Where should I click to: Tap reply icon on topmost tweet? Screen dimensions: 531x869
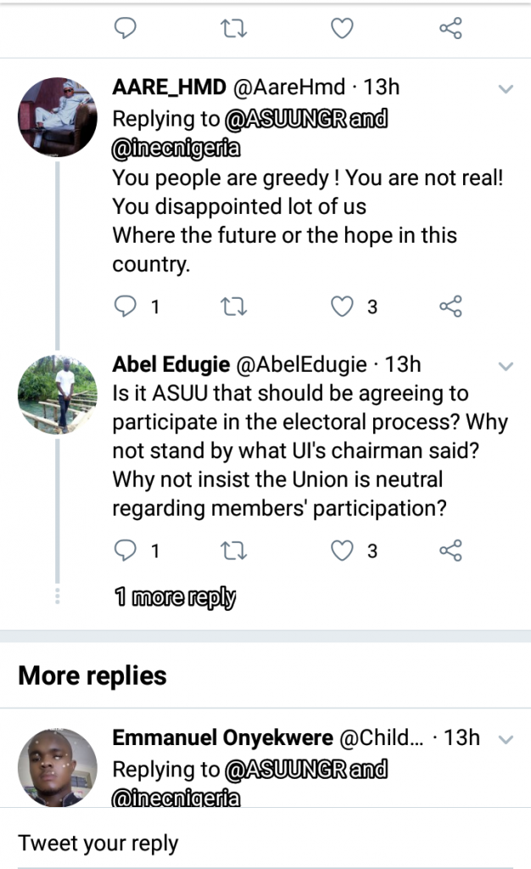click(x=126, y=29)
